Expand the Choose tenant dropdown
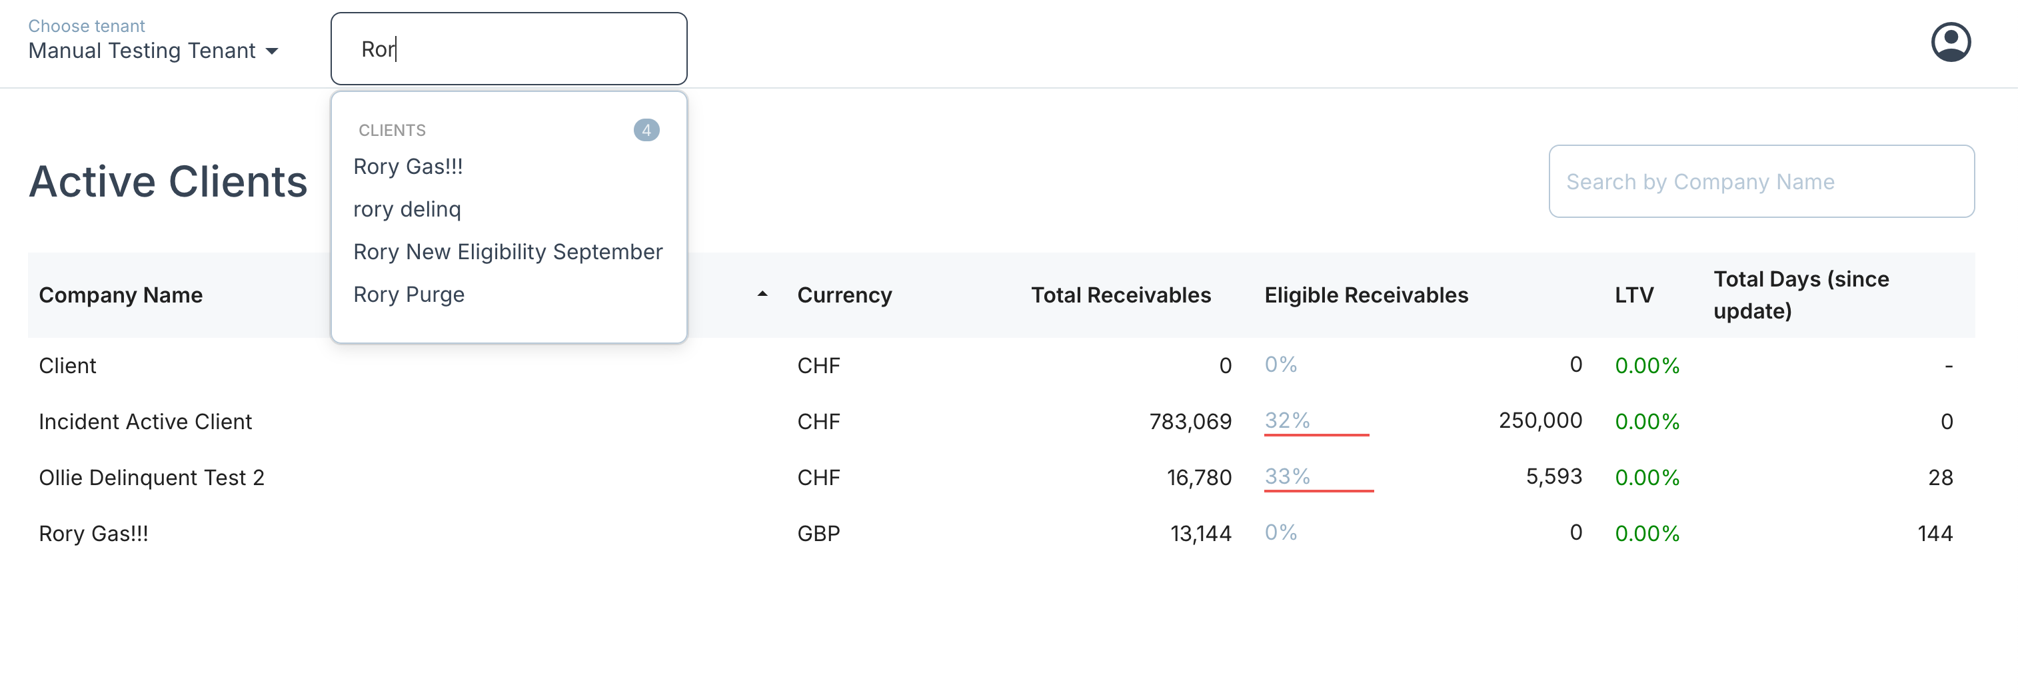The image size is (2018, 697). coord(153,51)
